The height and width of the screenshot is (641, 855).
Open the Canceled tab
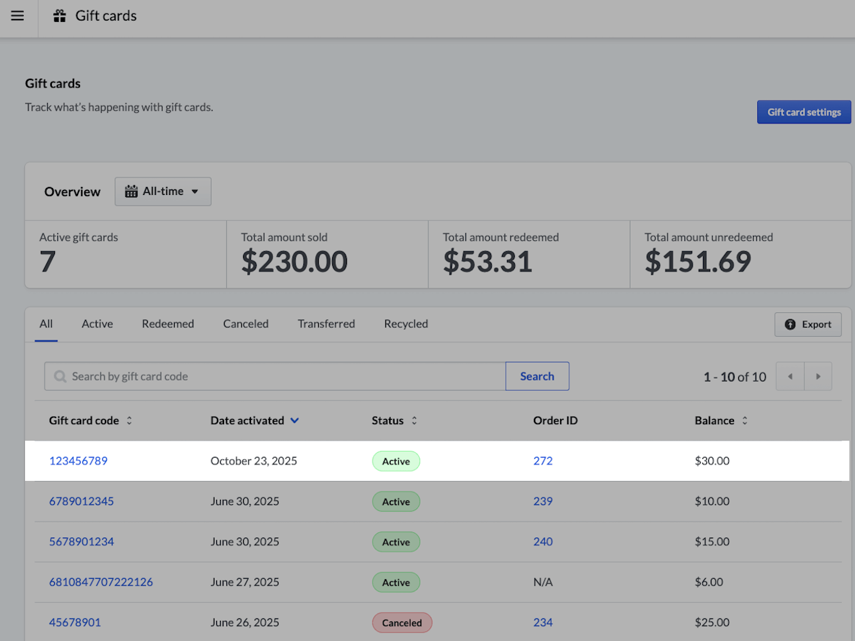point(246,324)
